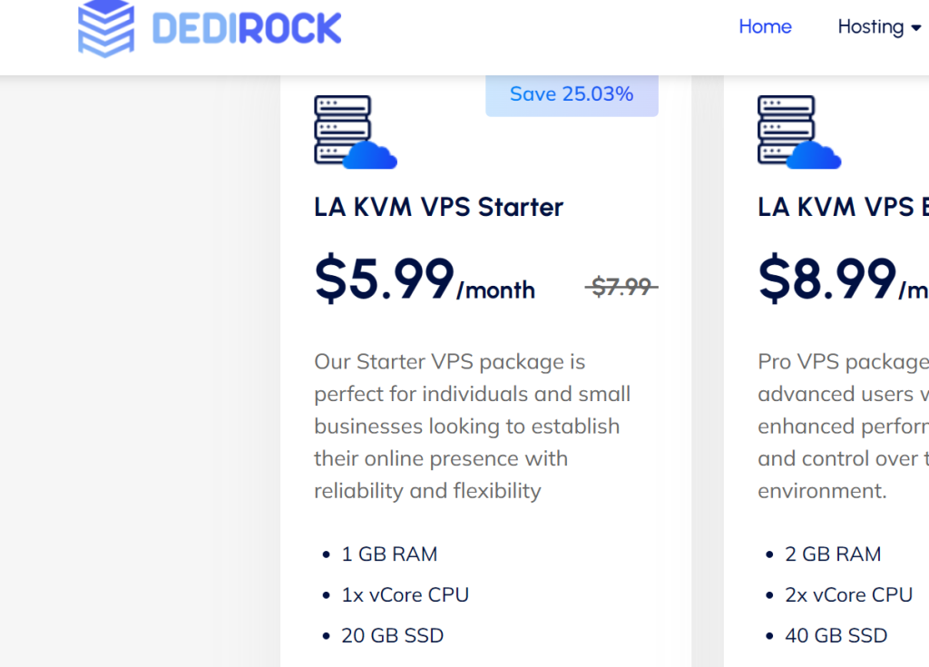Image resolution: width=929 pixels, height=667 pixels.
Task: Click the 20 GB SSD feature item
Action: point(392,635)
